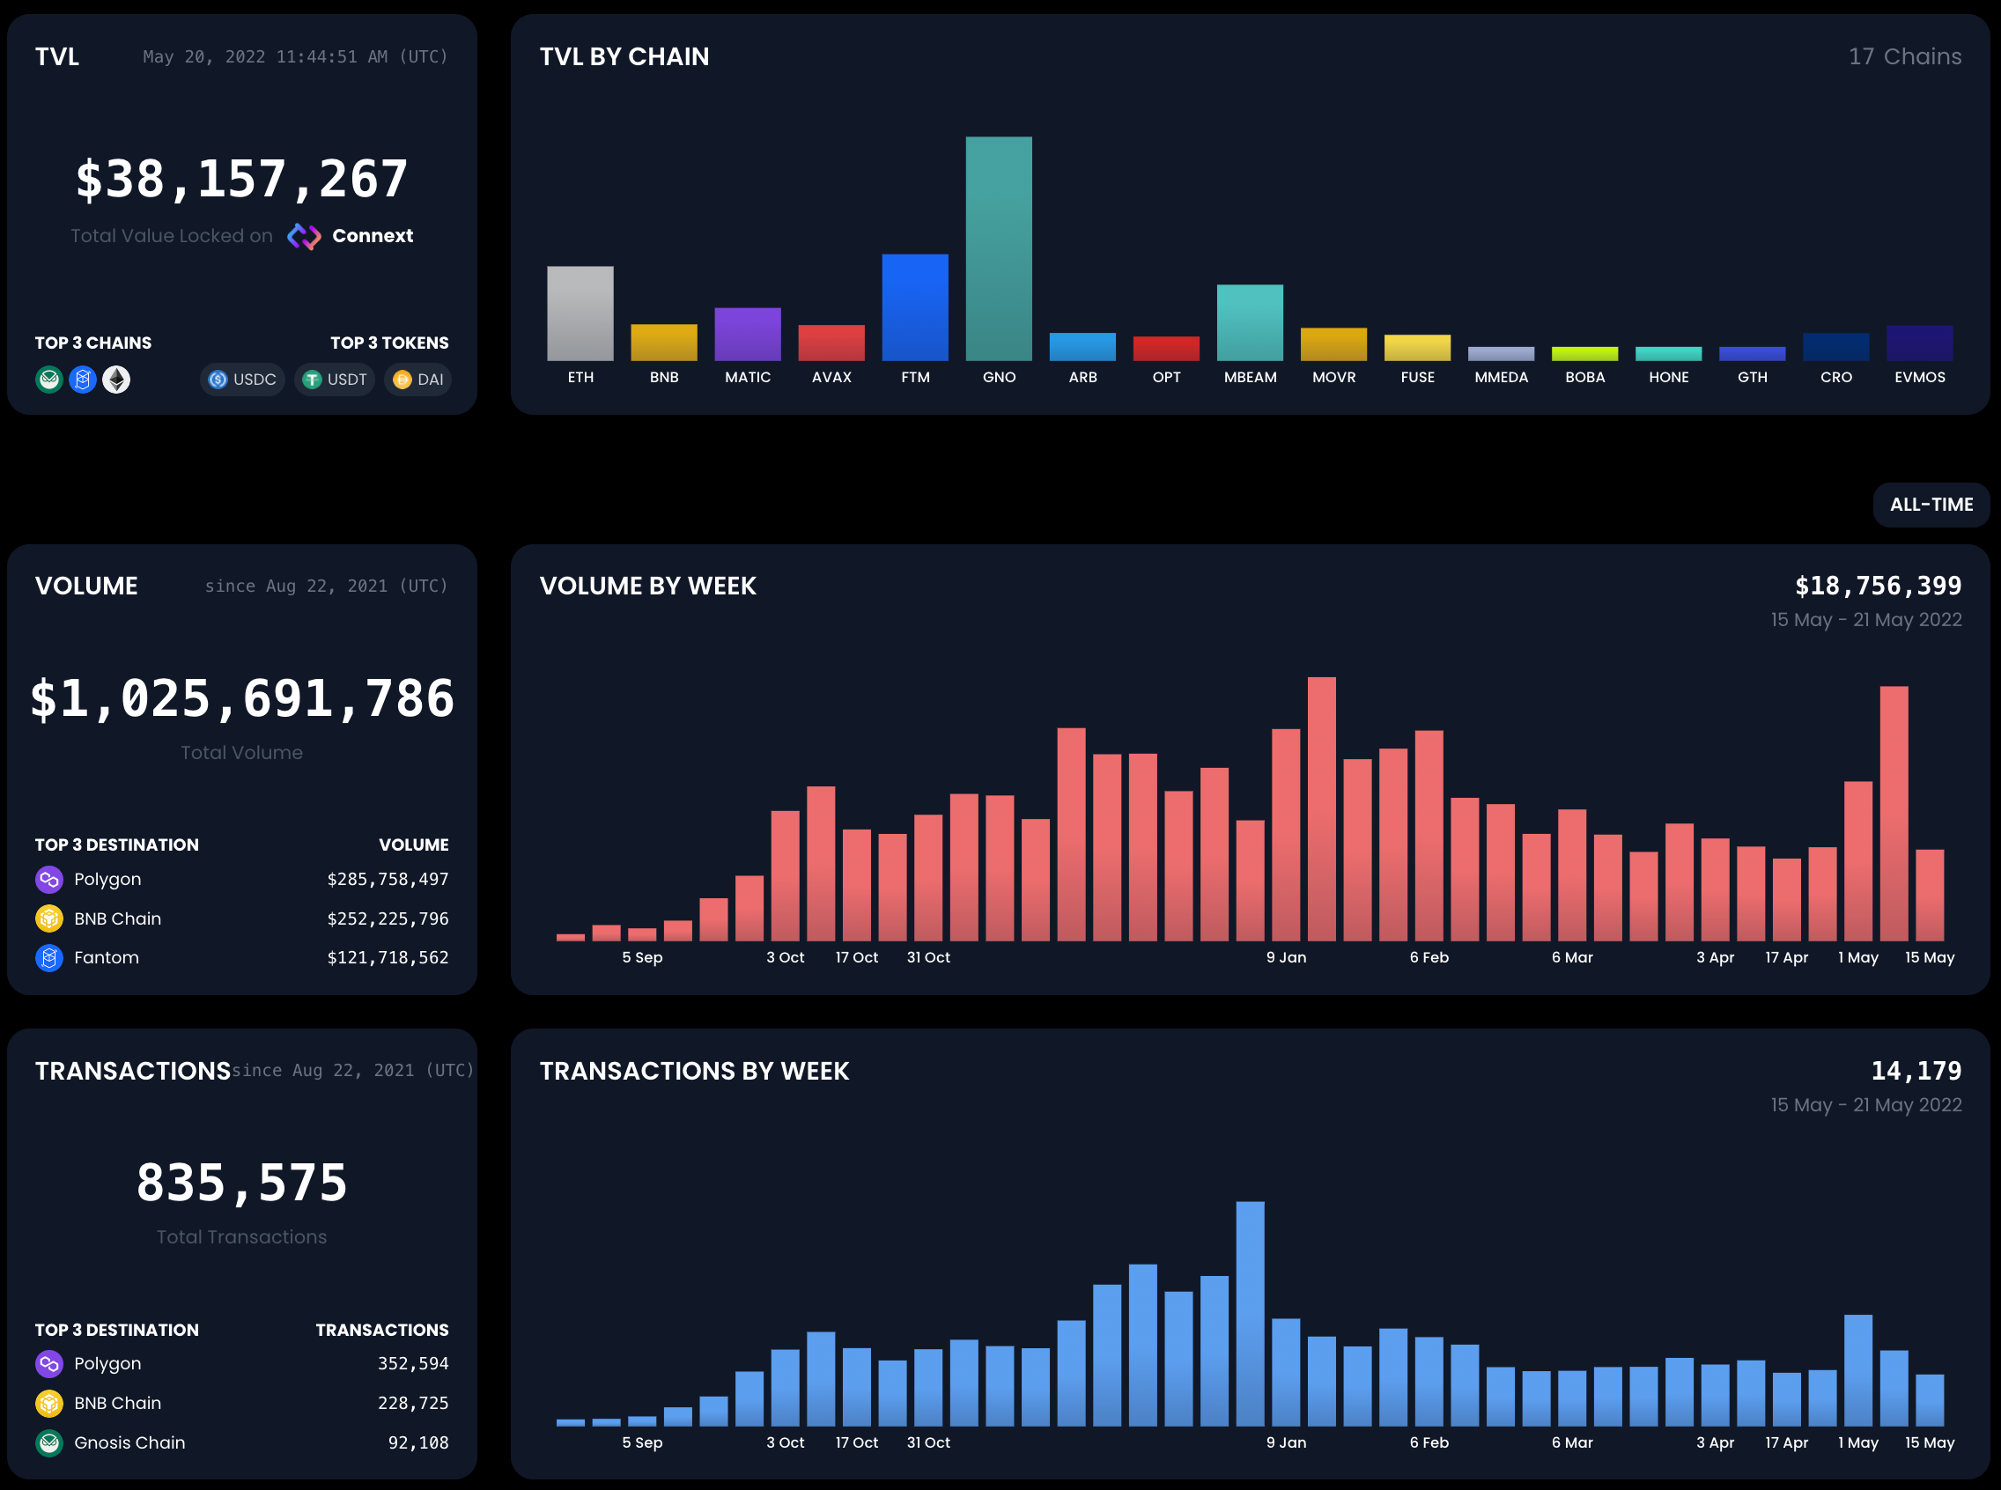Click the ETH label in TVL by Chain
This screenshot has height=1490, width=2001.
pyautogui.click(x=580, y=377)
